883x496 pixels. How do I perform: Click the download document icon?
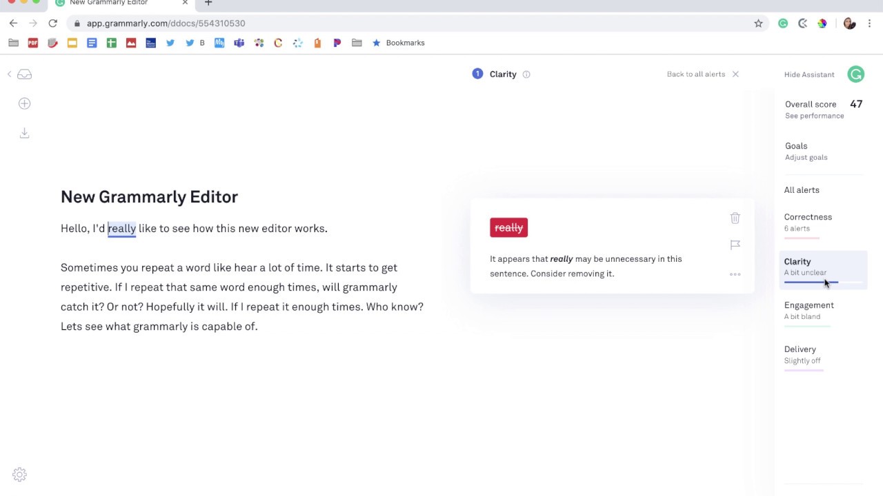tap(24, 132)
